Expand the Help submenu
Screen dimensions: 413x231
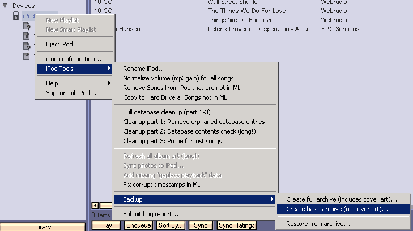(x=75, y=83)
